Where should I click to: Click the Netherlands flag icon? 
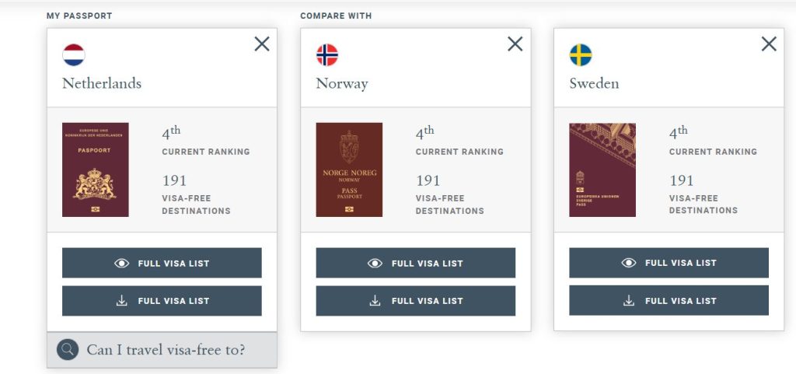(x=74, y=55)
